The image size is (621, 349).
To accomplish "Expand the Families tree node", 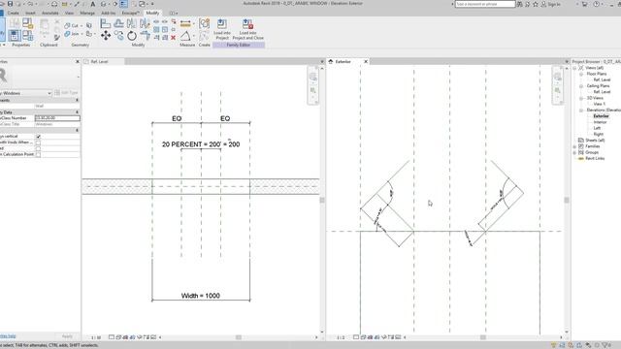I will [x=574, y=146].
